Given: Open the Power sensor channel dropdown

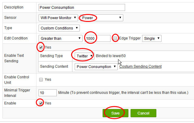Looking at the screenshot, I should [102, 18].
